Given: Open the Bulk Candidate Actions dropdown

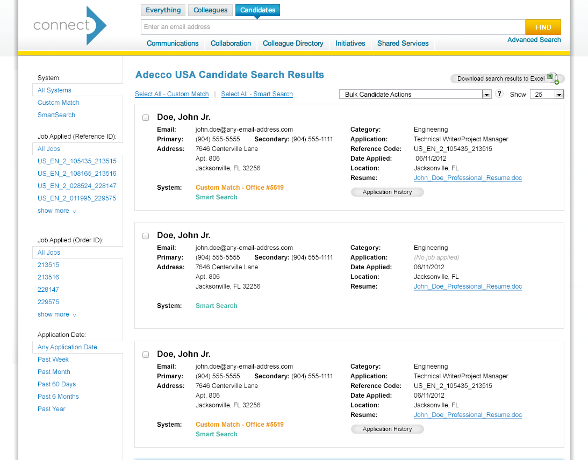Looking at the screenshot, I should coord(415,94).
